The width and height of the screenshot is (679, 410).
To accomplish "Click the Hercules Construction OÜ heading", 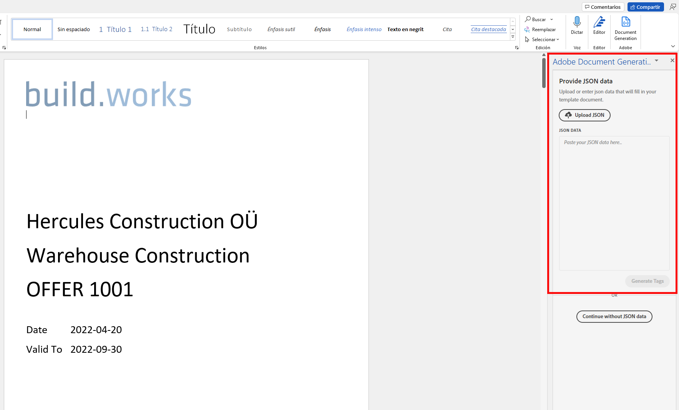I will 142,222.
